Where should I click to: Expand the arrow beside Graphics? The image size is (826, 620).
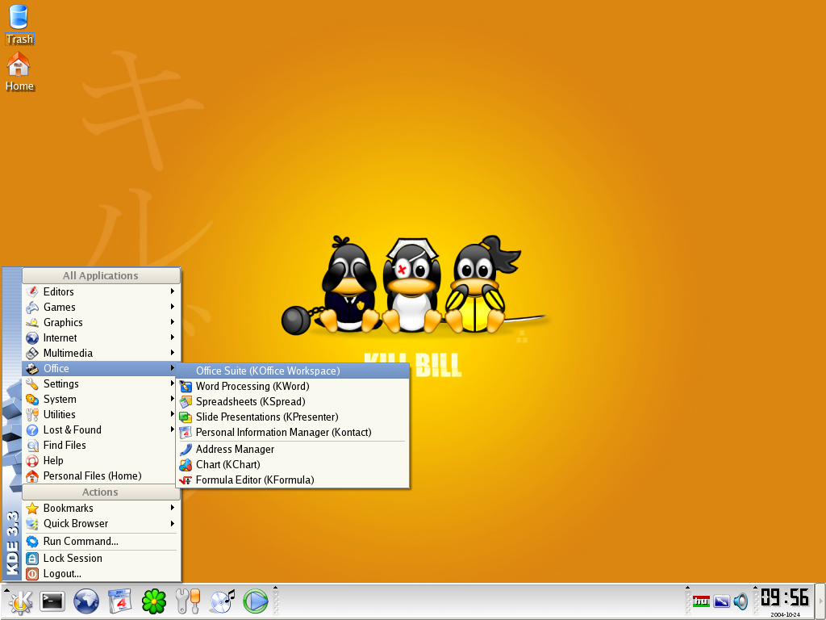click(x=173, y=321)
